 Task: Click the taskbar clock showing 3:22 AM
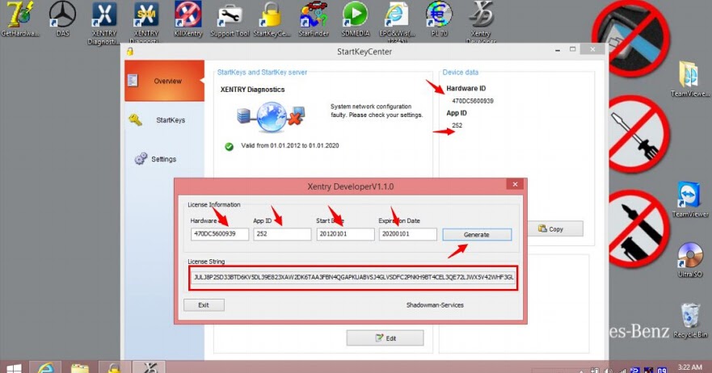point(689,367)
